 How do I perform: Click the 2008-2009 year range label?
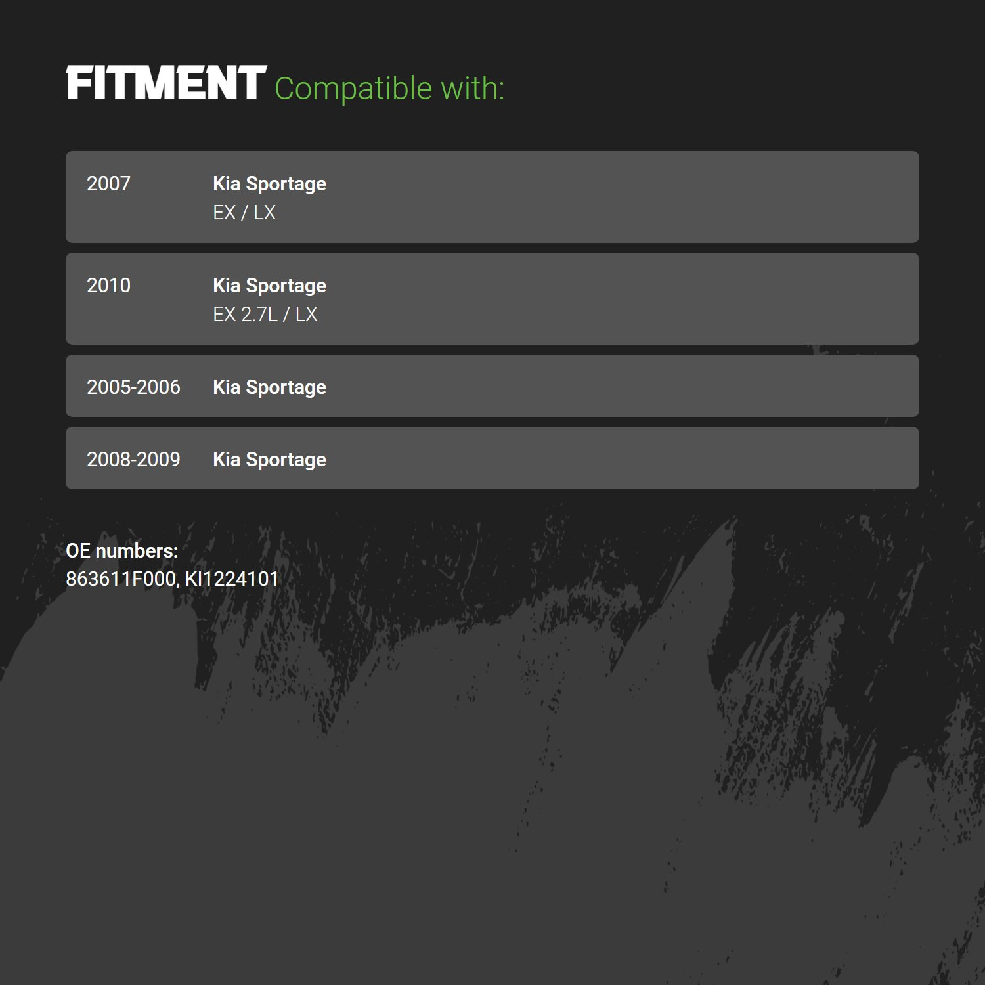(x=133, y=459)
